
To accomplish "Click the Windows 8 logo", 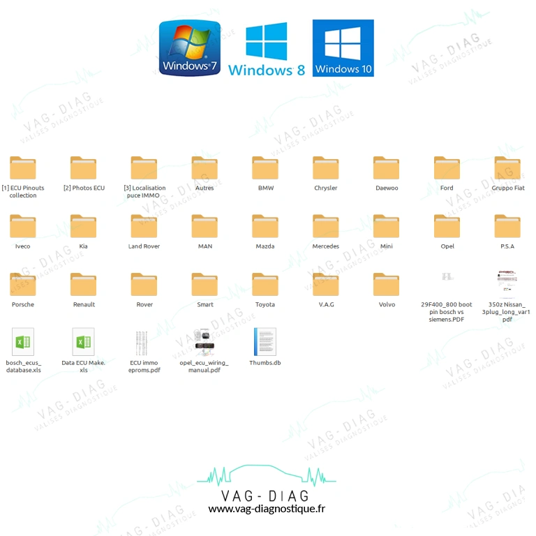I will (x=267, y=49).
